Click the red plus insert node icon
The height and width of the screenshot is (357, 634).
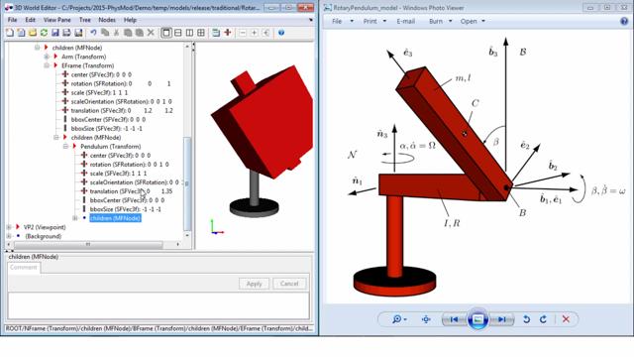[228, 33]
